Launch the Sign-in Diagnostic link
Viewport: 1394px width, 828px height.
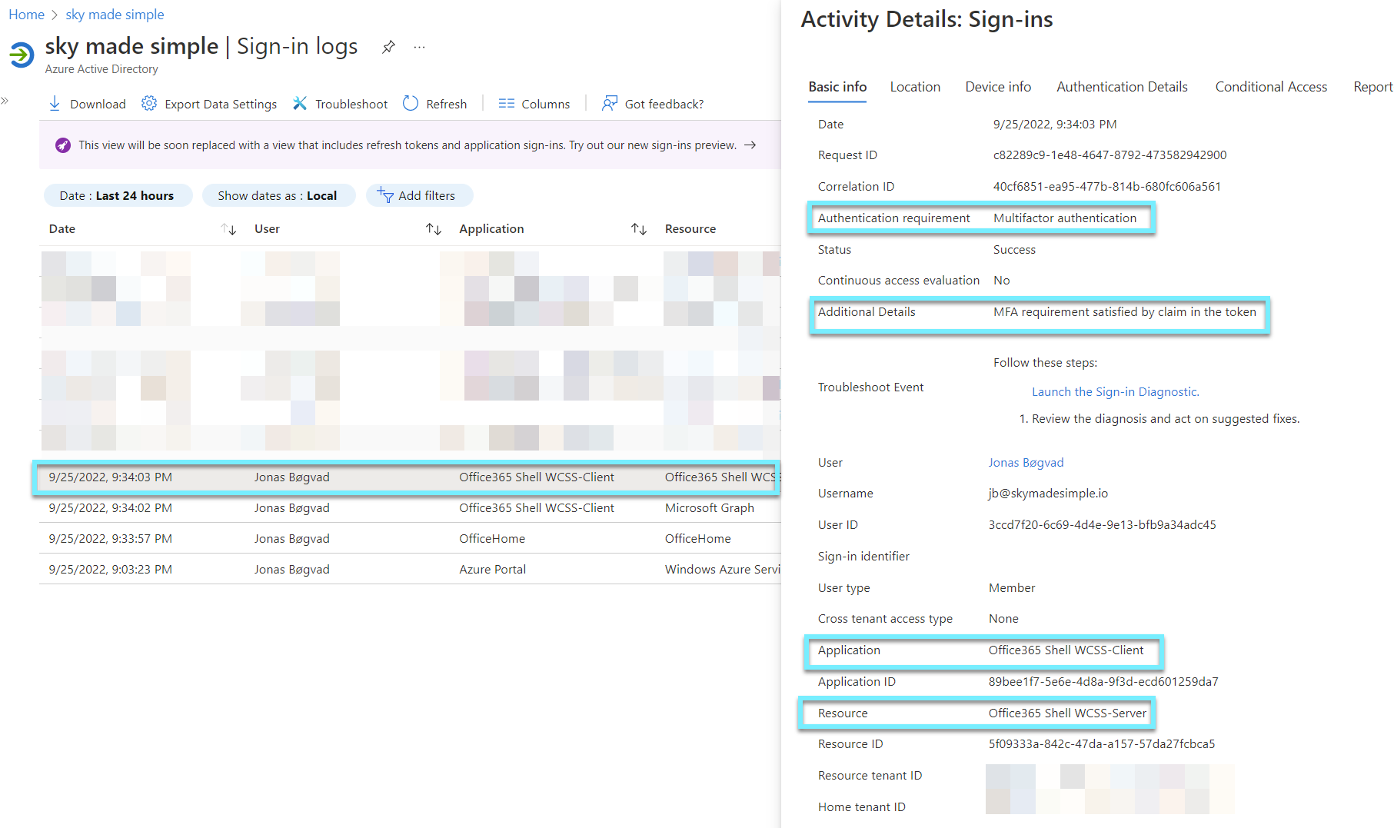[x=1115, y=392]
